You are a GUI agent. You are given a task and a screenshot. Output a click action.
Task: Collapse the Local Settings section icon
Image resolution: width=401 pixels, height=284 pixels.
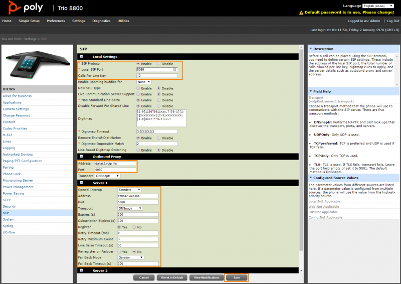[82, 56]
